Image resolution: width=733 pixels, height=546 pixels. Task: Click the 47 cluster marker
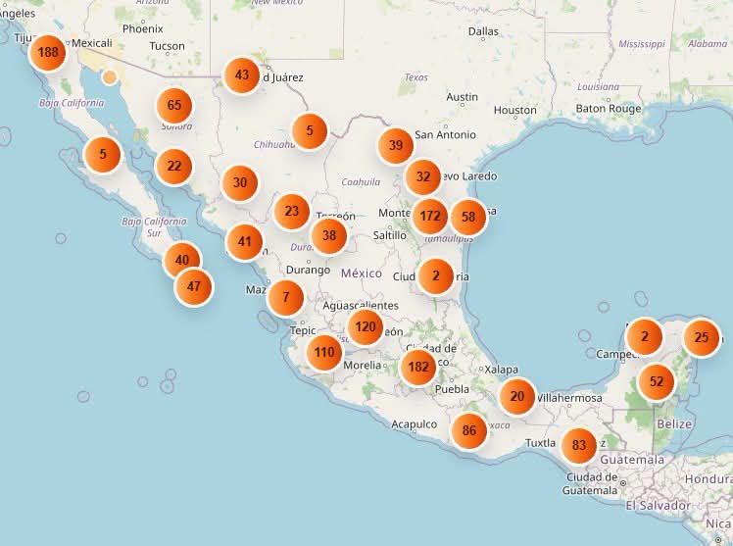(x=193, y=286)
